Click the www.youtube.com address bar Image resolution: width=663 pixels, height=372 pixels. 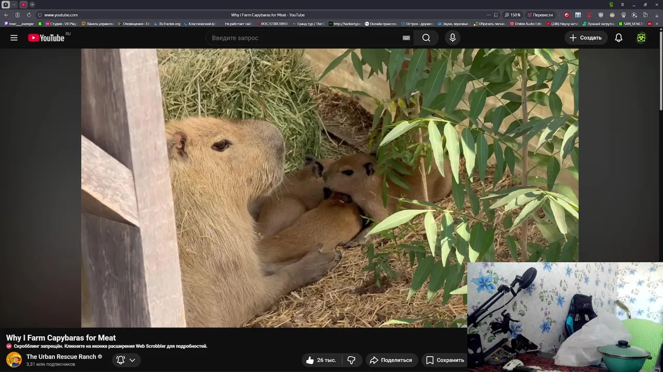(x=61, y=15)
